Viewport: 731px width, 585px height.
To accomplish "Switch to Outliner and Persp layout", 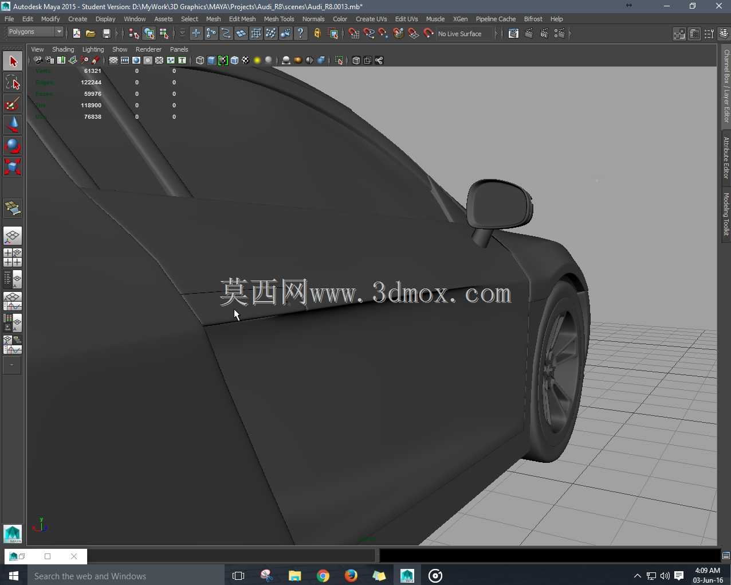I will pyautogui.click(x=13, y=279).
